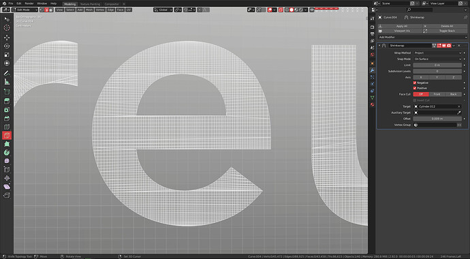The height and width of the screenshot is (259, 470).
Task: Select the Annotate pencil tool
Action: (x=7, y=73)
